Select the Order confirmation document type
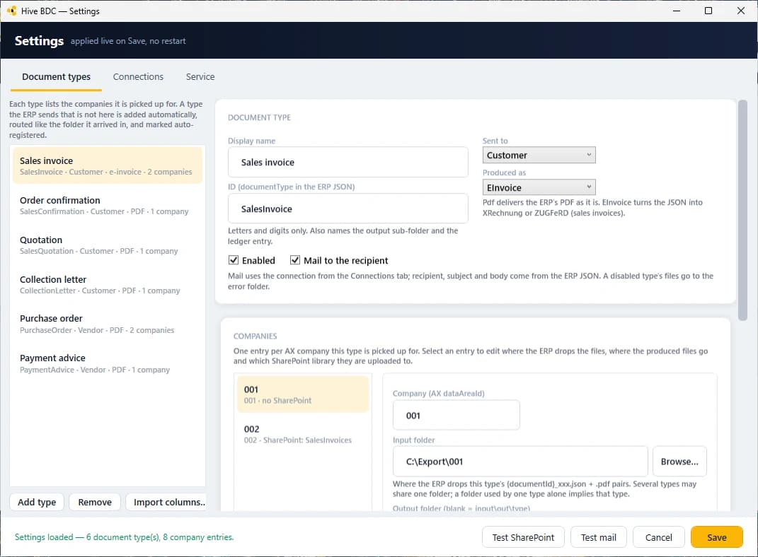 [x=108, y=205]
